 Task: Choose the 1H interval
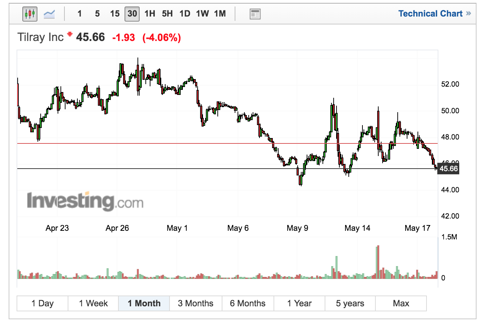point(150,14)
